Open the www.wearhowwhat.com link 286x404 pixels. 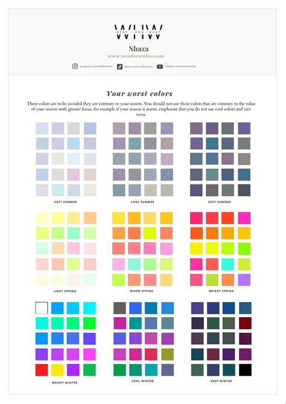tap(136, 56)
